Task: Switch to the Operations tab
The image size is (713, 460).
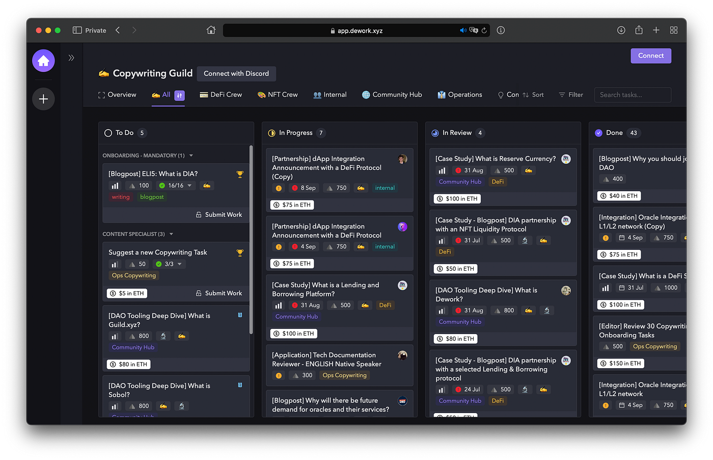Action: point(460,95)
